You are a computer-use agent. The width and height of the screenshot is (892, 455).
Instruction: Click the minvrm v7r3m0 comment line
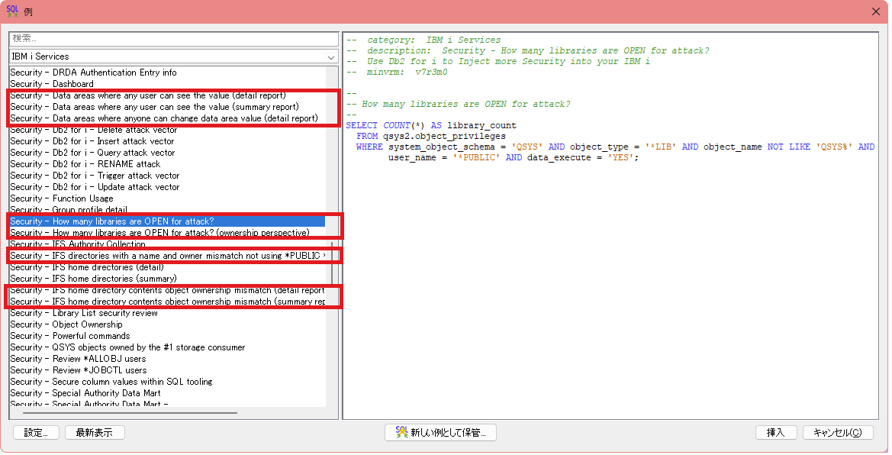(x=397, y=73)
